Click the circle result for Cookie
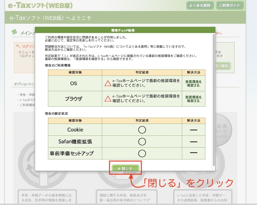Image resolution: width=257 pixels, height=205 pixels. point(142,130)
